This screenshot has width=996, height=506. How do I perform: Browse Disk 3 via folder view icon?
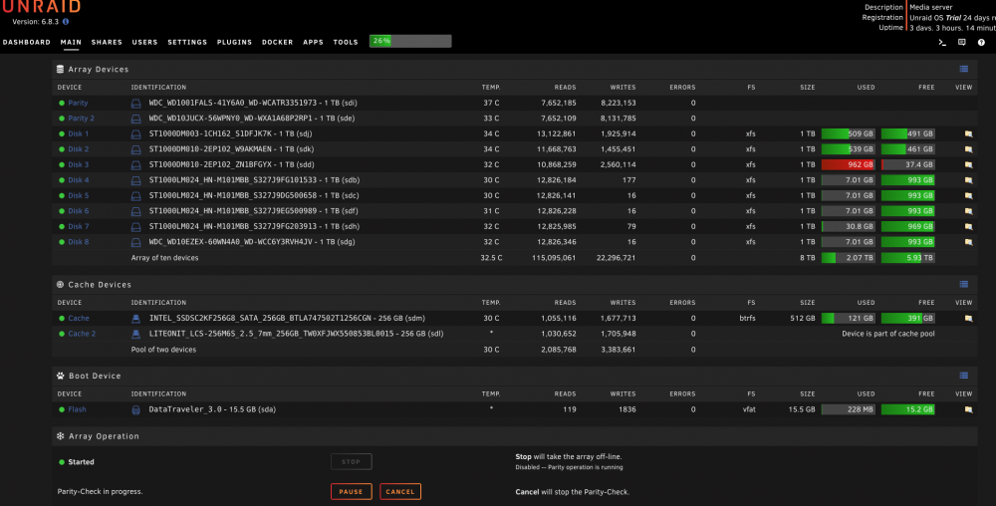(968, 164)
